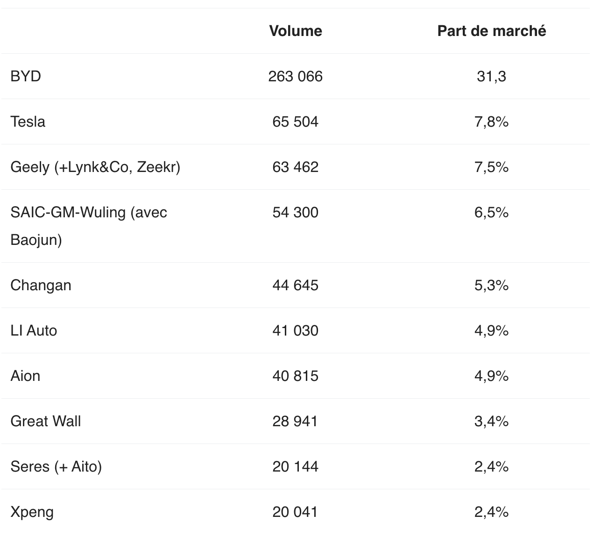Image resolution: width=594 pixels, height=544 pixels.
Task: Click the Geely (+Lynk&Co, Zeekr) cell
Action: tap(95, 167)
